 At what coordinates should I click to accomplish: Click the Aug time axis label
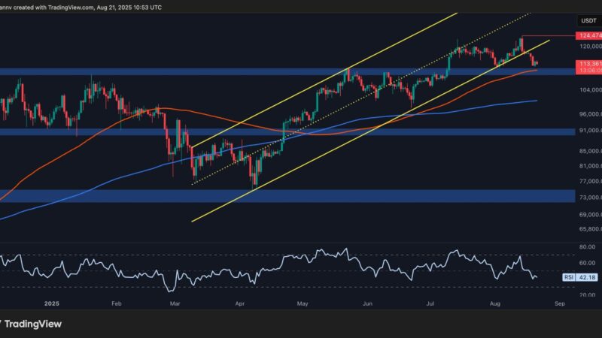click(x=495, y=303)
